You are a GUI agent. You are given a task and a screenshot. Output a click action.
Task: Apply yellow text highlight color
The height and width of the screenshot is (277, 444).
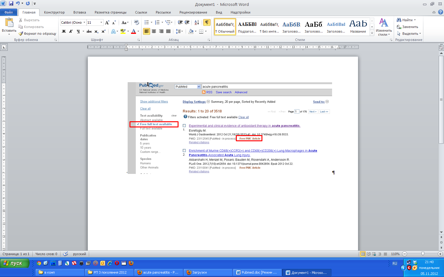click(x=123, y=31)
